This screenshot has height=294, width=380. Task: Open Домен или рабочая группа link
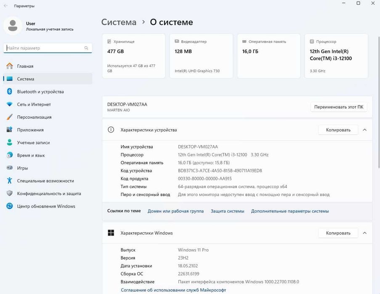point(175,211)
